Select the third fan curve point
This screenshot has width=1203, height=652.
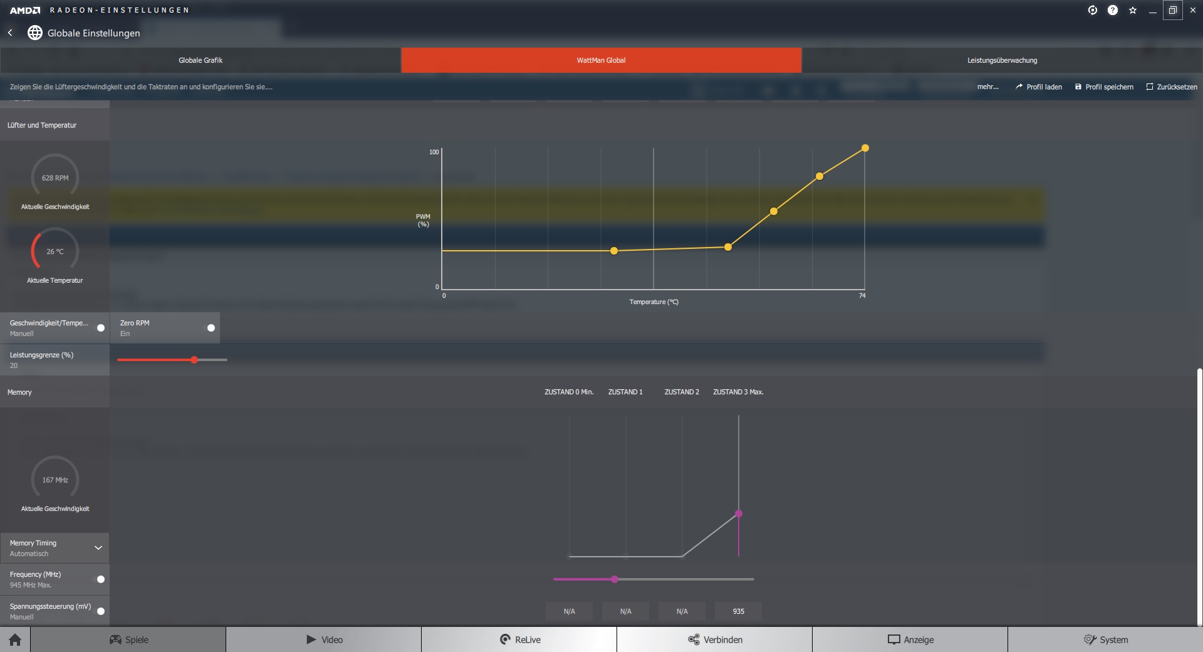click(x=774, y=211)
